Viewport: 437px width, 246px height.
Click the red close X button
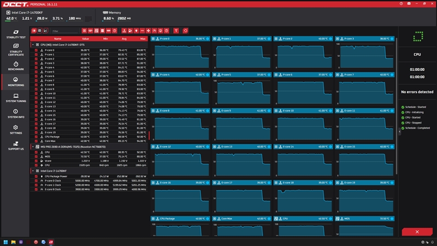pos(417,232)
